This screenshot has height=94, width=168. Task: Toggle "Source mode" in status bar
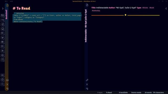click(136, 92)
